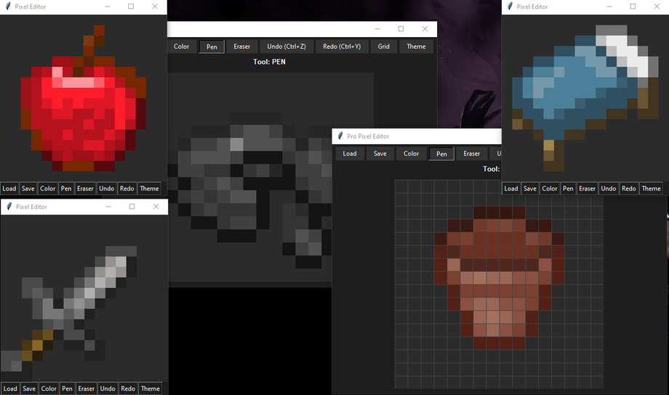Select Eraser in the blue fish editor window
The width and height of the screenshot is (669, 395).
587,188
